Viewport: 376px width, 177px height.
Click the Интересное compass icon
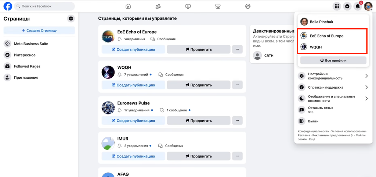7,55
